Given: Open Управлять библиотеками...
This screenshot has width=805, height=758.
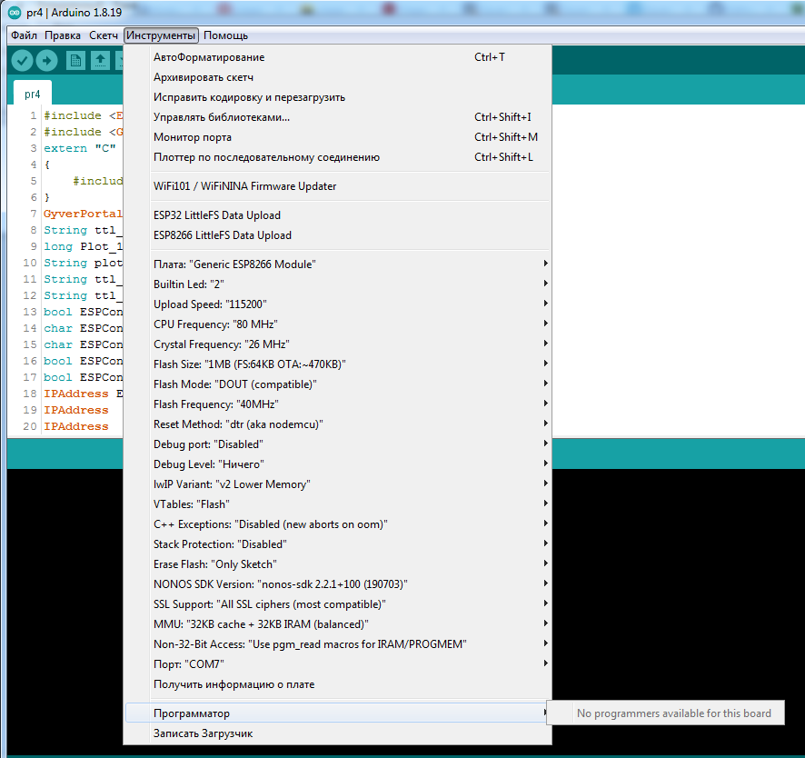Looking at the screenshot, I should tap(337, 117).
